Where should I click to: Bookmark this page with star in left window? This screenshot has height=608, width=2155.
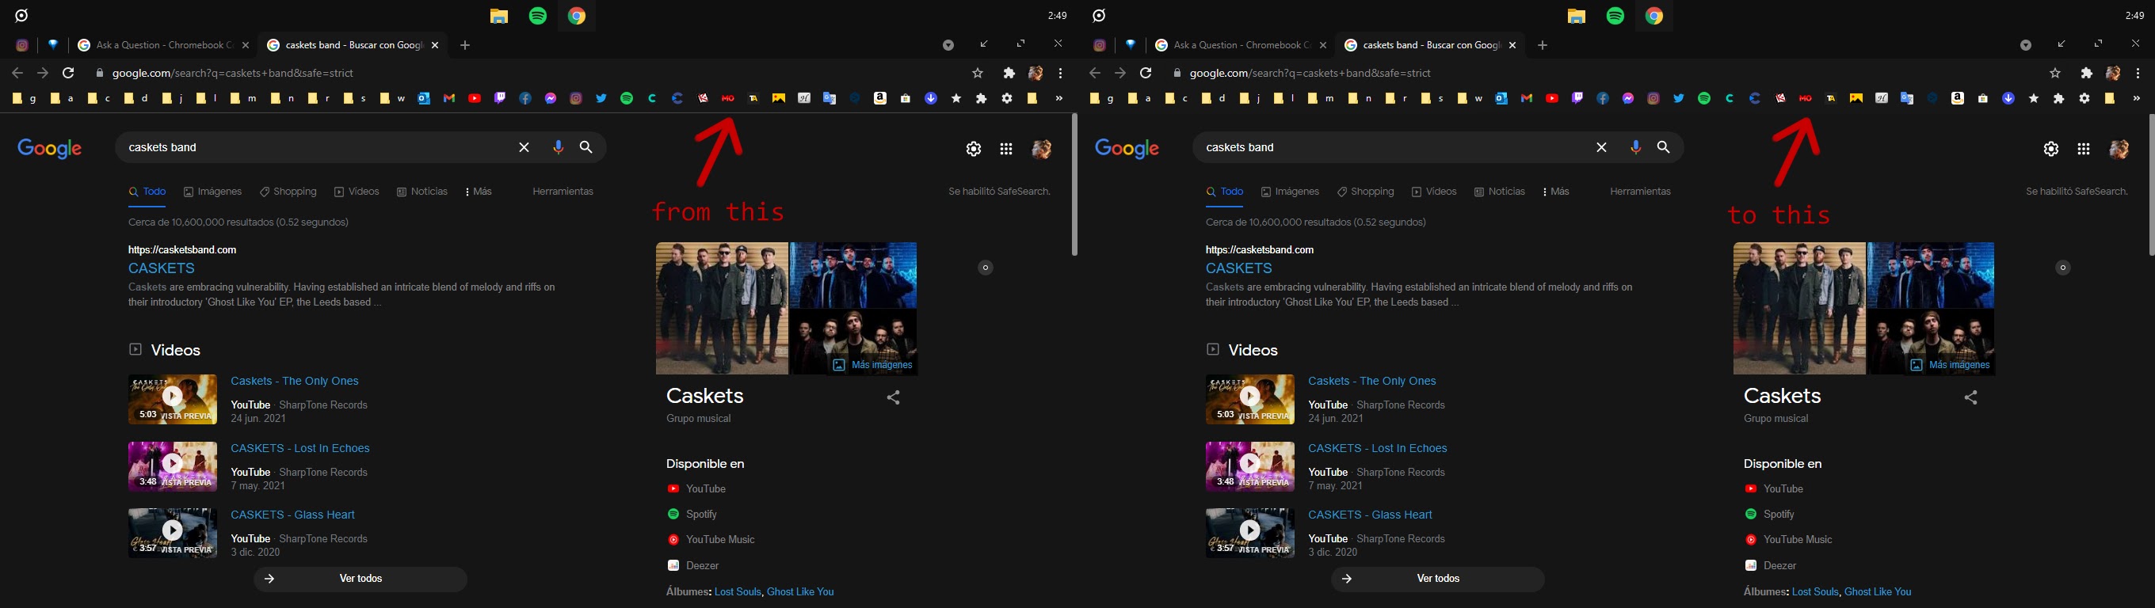click(x=977, y=74)
